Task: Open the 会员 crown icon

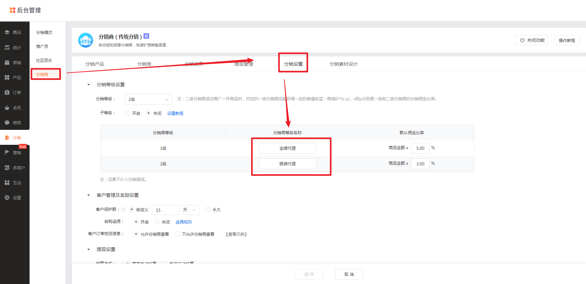Action: (7, 108)
